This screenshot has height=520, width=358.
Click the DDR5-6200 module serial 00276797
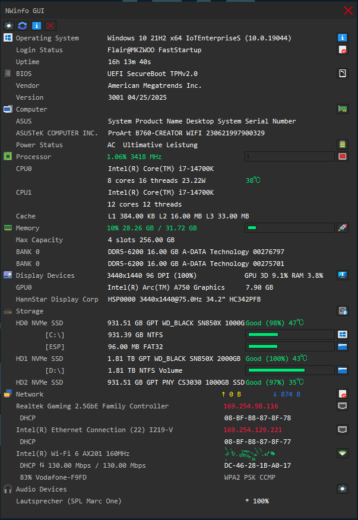[x=268, y=252]
